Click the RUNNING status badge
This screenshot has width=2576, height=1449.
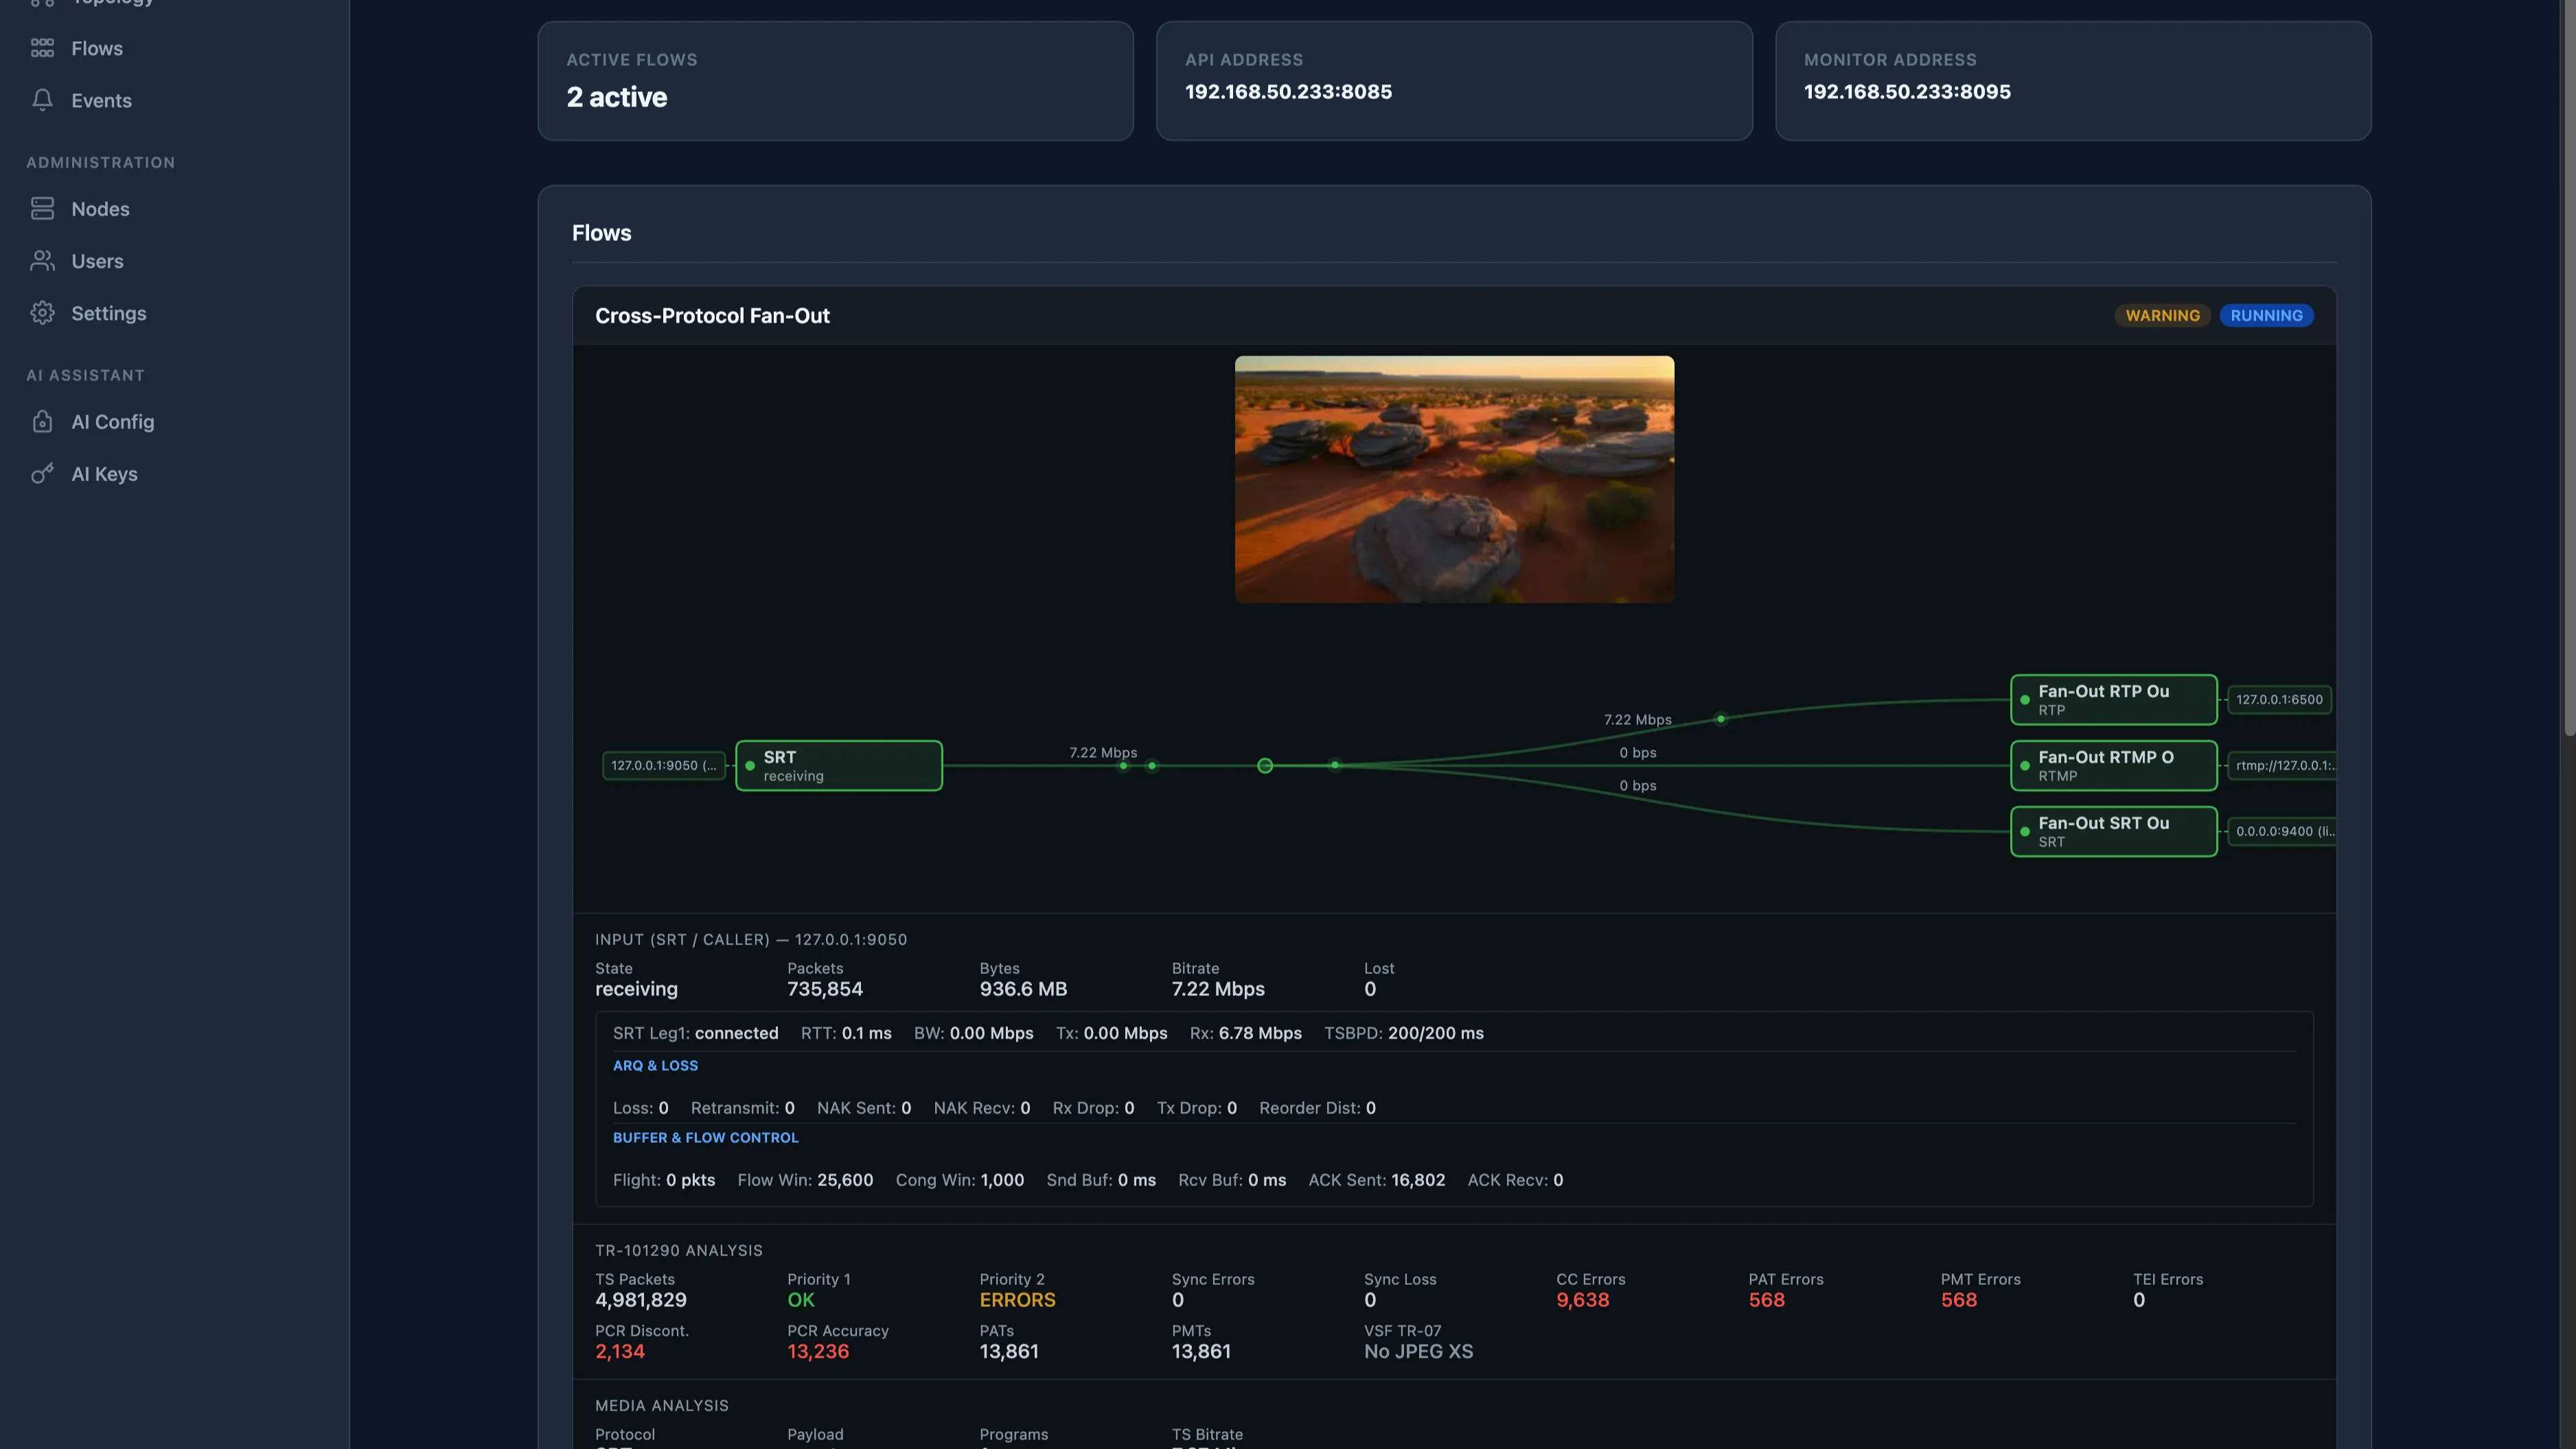2266,315
